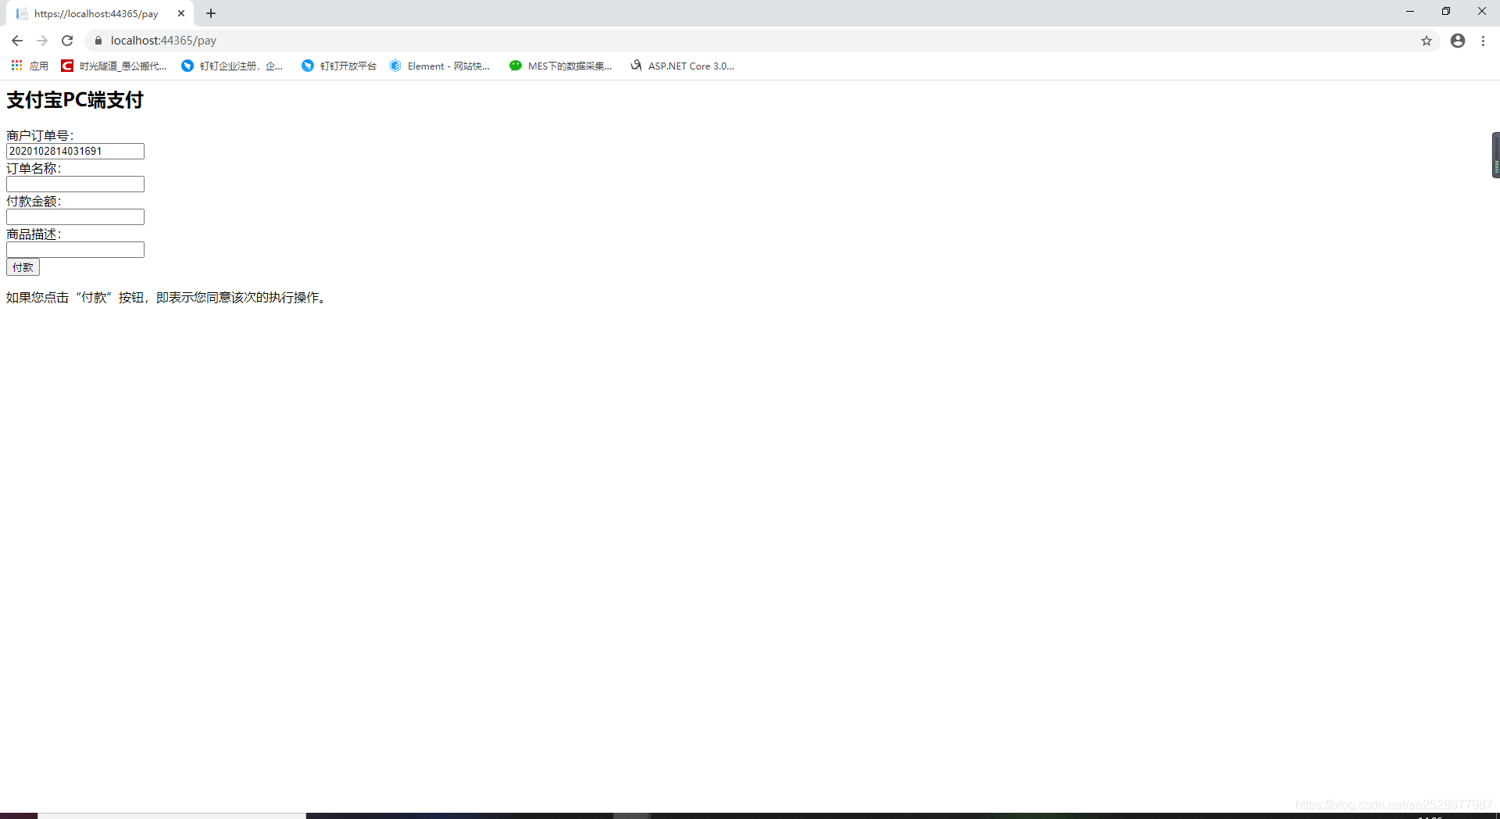Screen dimensions: 1500x819
Task: Minimize the browser window
Action: (x=1410, y=11)
